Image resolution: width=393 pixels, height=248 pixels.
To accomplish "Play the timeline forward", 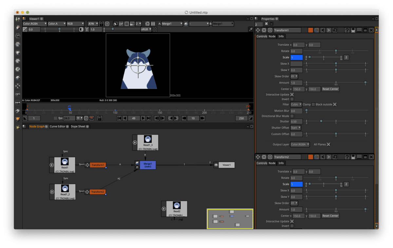I will point(143,118).
